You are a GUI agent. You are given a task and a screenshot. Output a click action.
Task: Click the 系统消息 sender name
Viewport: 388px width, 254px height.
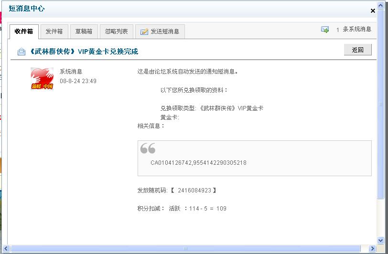point(71,72)
